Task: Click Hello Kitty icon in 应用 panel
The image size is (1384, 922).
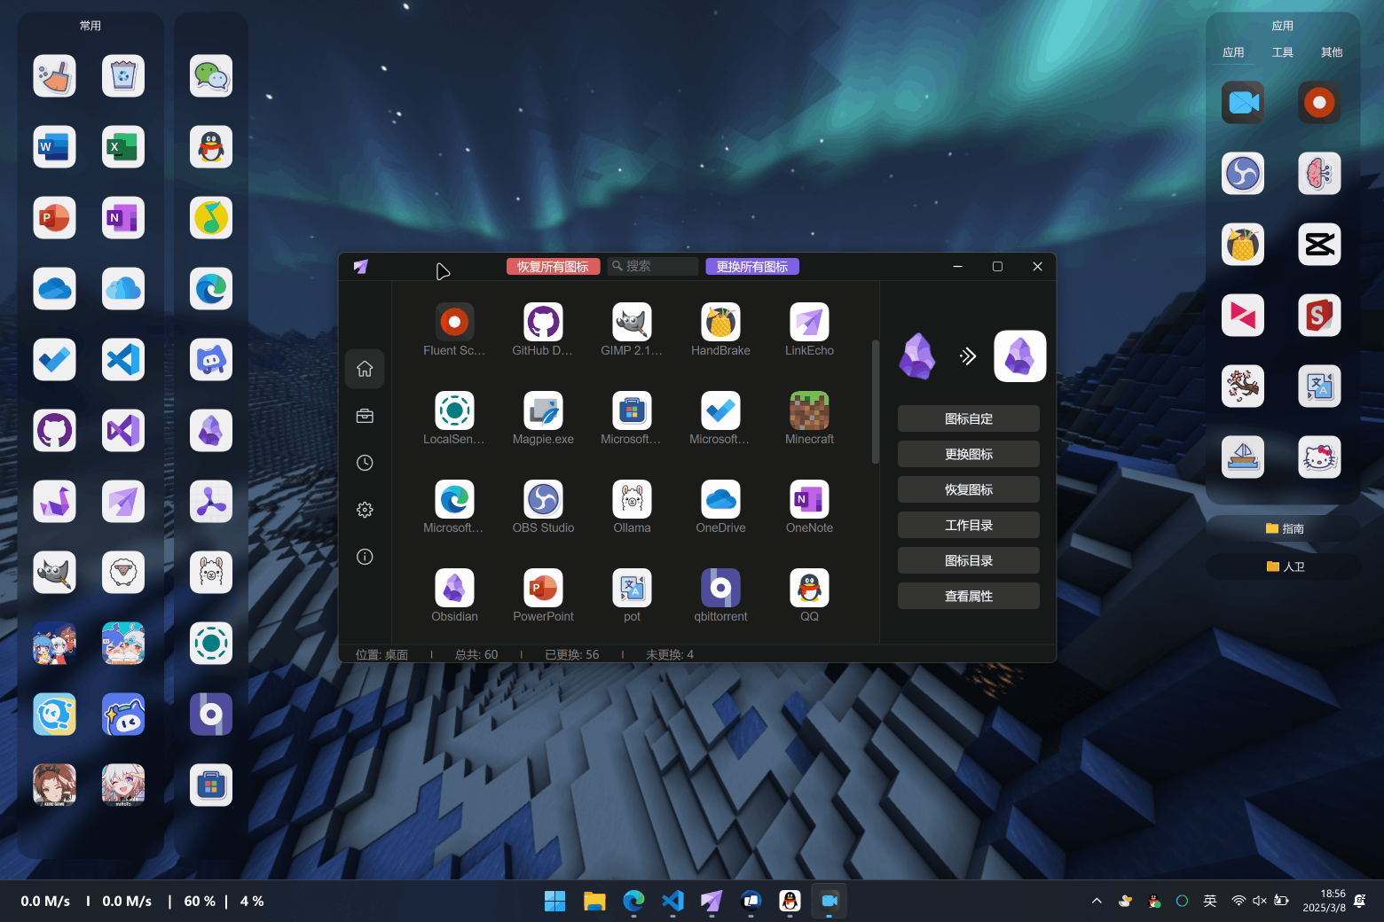Action: [1319, 457]
